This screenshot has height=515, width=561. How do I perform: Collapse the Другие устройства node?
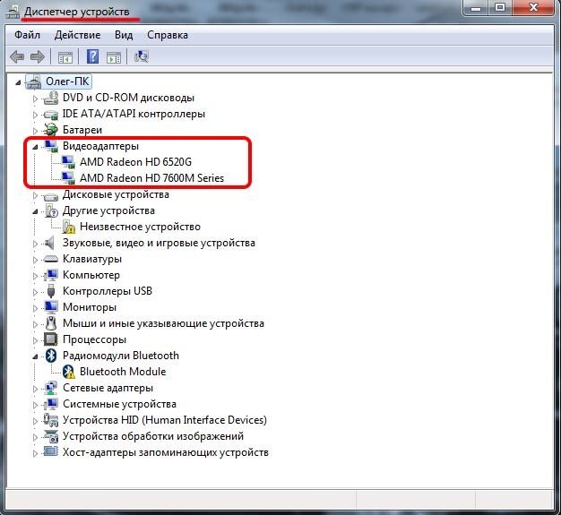click(35, 211)
